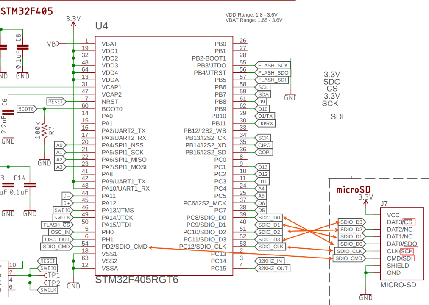Select the TP1 test point

(x=52, y=275)
